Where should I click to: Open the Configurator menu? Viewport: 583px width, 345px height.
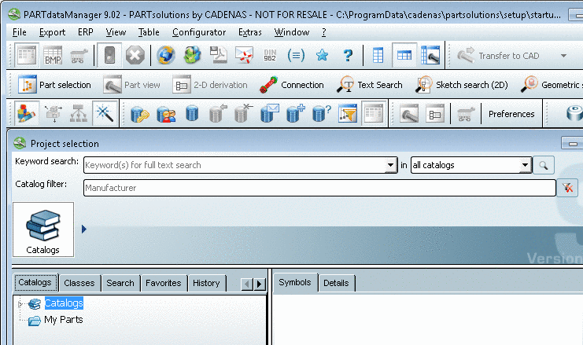199,32
